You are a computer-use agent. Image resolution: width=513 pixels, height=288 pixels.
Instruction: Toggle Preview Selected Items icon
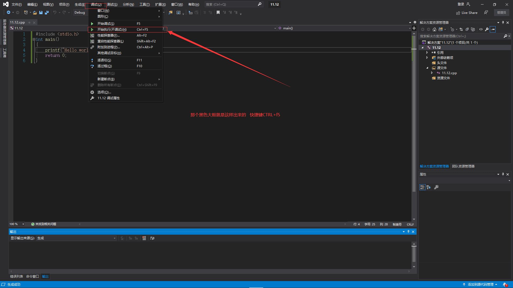(x=493, y=29)
